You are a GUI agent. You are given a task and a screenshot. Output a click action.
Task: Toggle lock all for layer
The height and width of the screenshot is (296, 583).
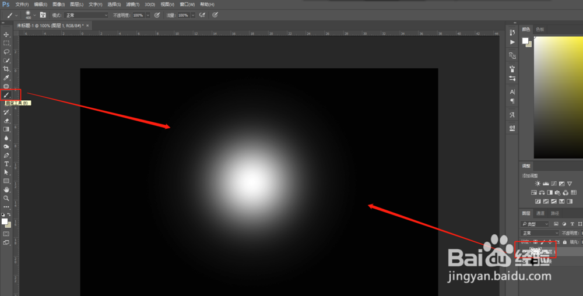(564, 242)
